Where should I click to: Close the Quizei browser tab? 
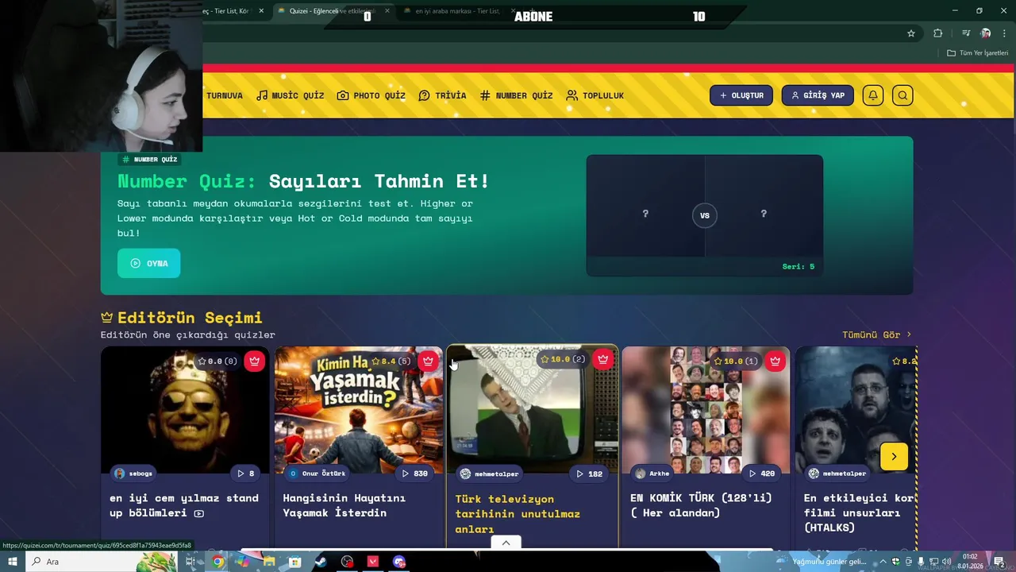click(x=387, y=11)
